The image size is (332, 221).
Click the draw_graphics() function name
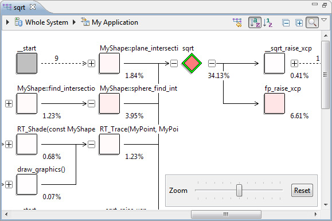click(41, 169)
